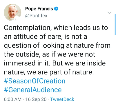
Task: Click the blue verified badge
Action: pyautogui.click(x=56, y=9)
